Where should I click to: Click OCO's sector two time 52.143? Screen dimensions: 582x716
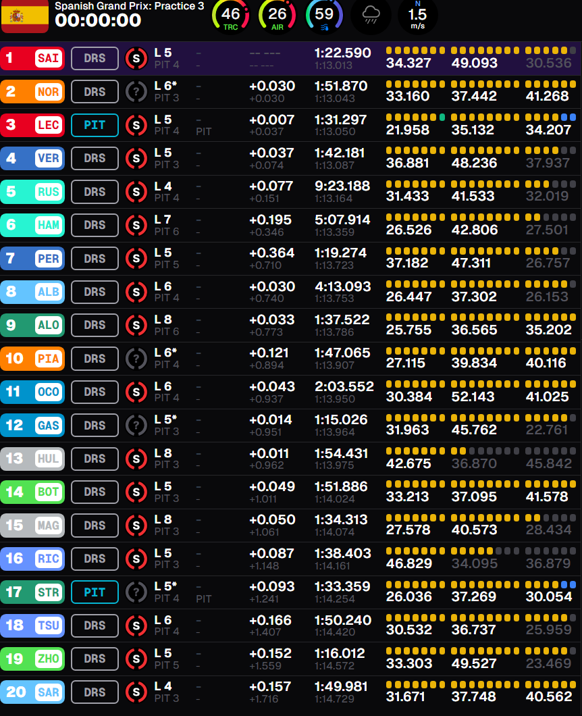click(x=473, y=397)
